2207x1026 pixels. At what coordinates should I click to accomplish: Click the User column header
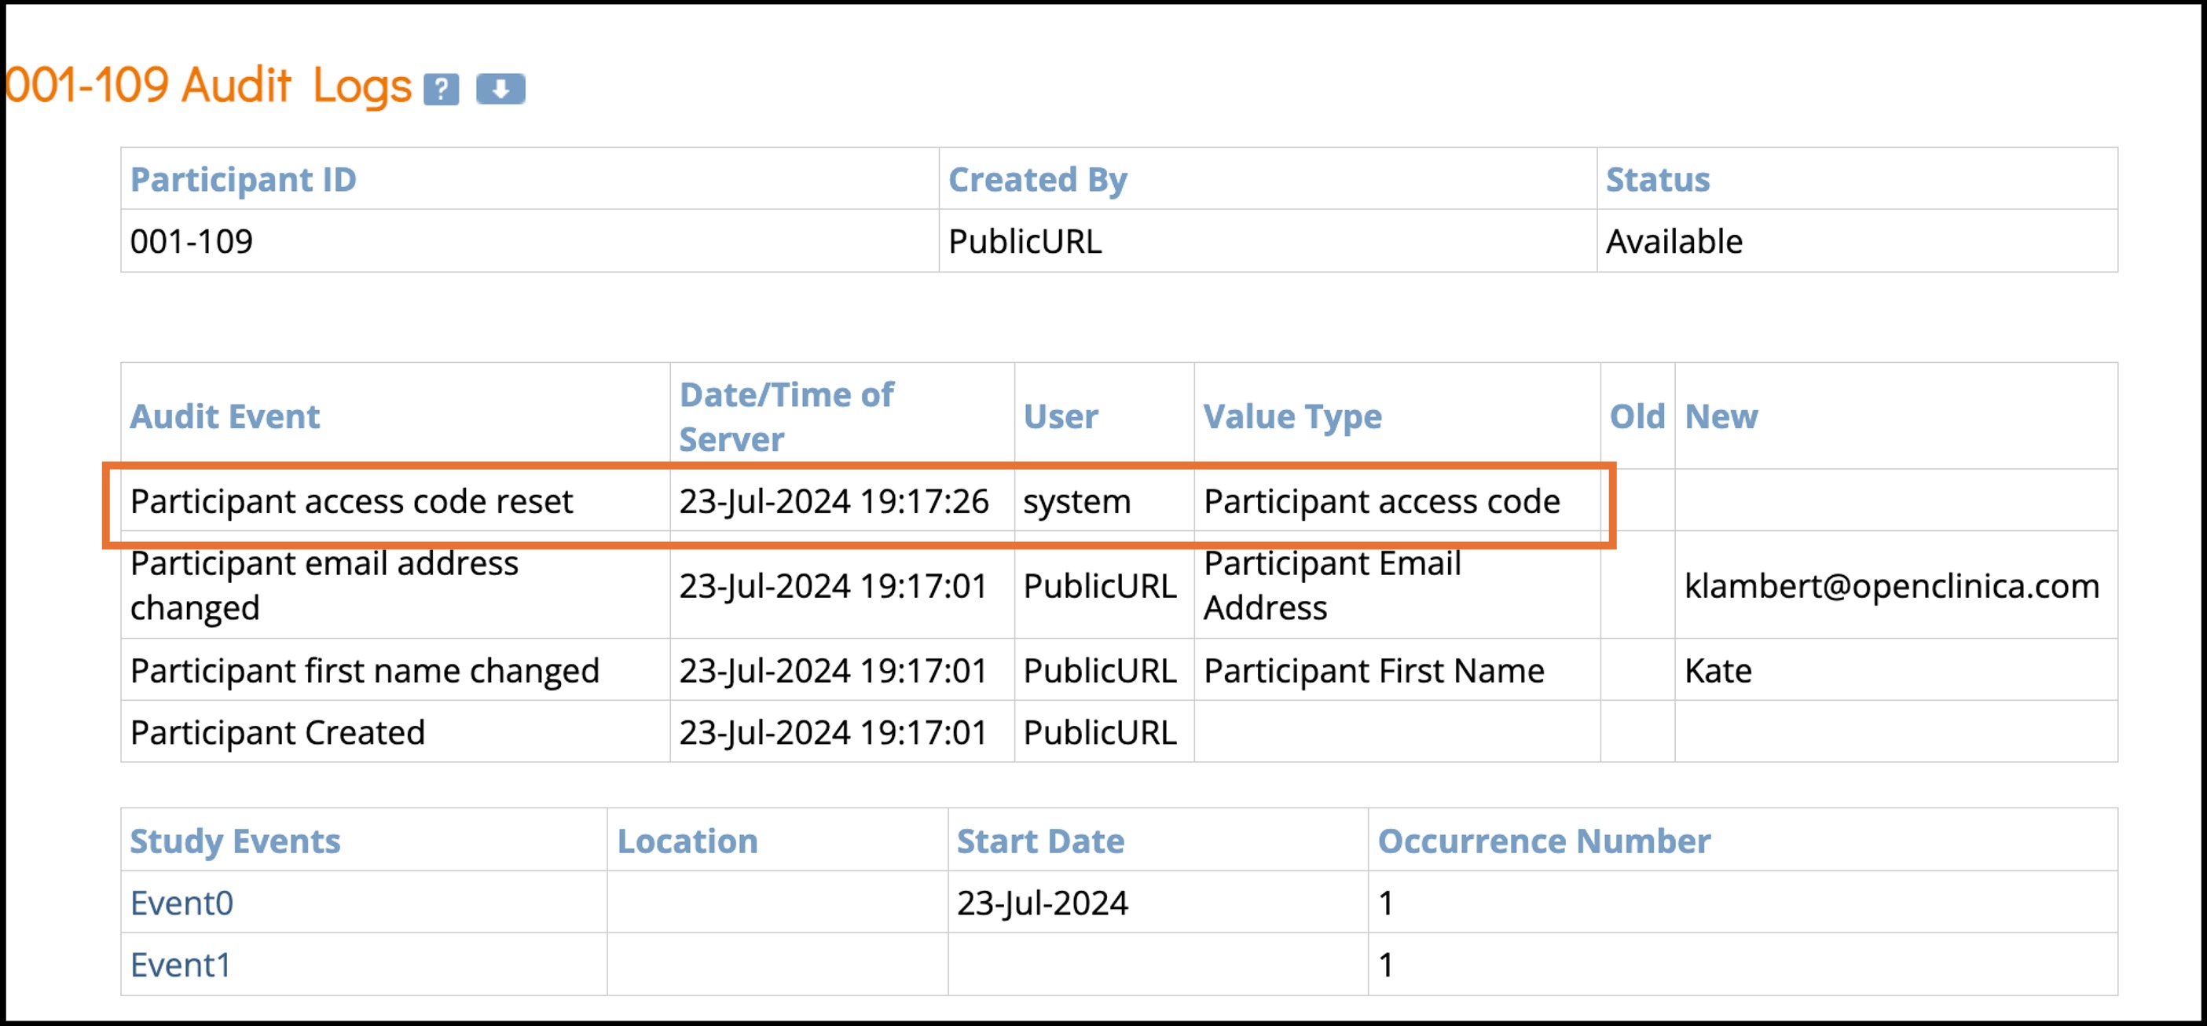[1060, 416]
